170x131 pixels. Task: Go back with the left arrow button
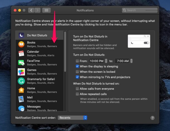click(x=31, y=10)
